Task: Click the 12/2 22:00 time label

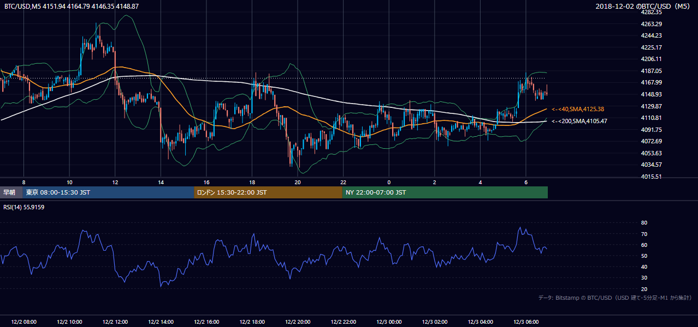Action: point(343,322)
